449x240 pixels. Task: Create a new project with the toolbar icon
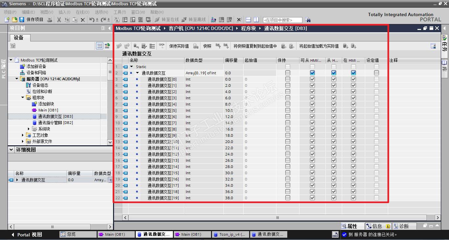(x=7, y=20)
